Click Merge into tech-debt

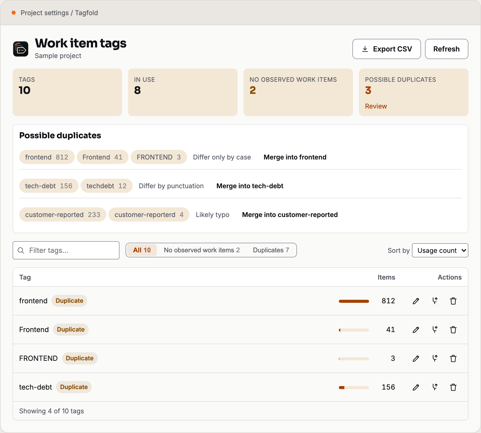250,186
